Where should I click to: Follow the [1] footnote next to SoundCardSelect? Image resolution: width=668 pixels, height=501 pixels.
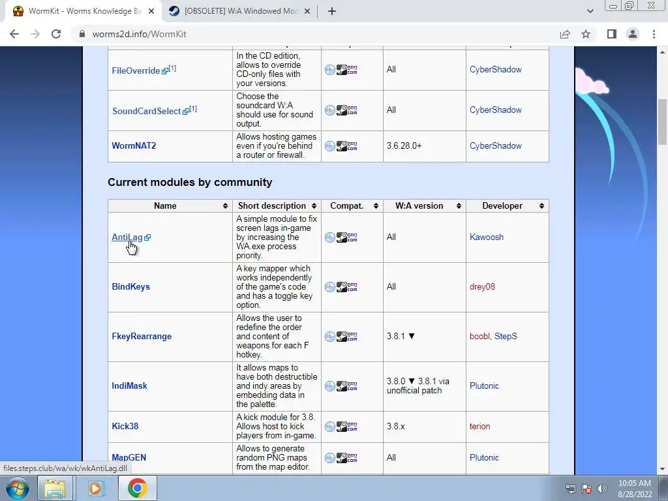[x=193, y=109]
